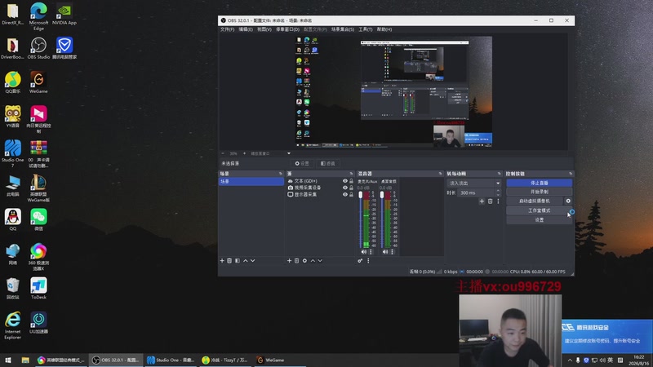653x367 pixels.
Task: Mute the 桌面音频 channel speaker icon
Action: point(385,252)
